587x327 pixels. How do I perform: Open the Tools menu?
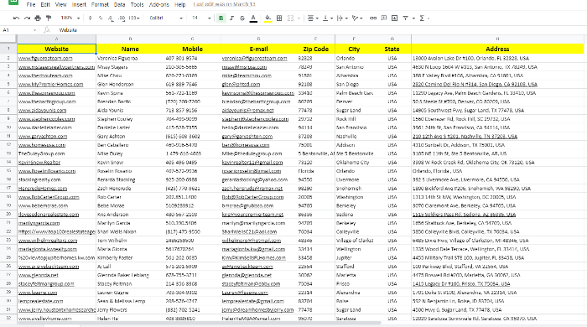pos(137,4)
